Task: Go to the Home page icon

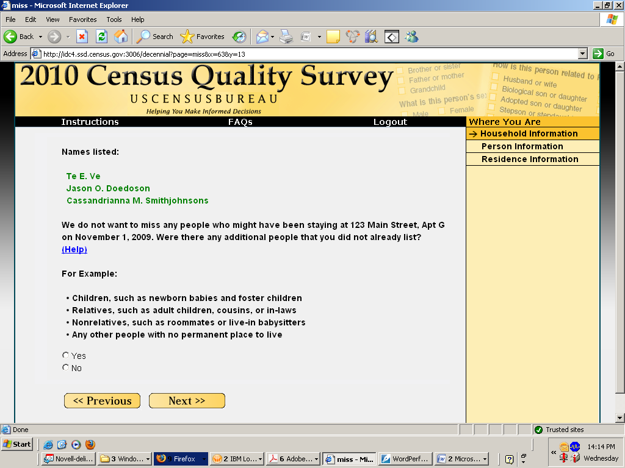Action: point(121,37)
